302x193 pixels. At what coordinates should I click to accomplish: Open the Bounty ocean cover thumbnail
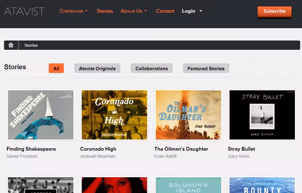coord(262,185)
